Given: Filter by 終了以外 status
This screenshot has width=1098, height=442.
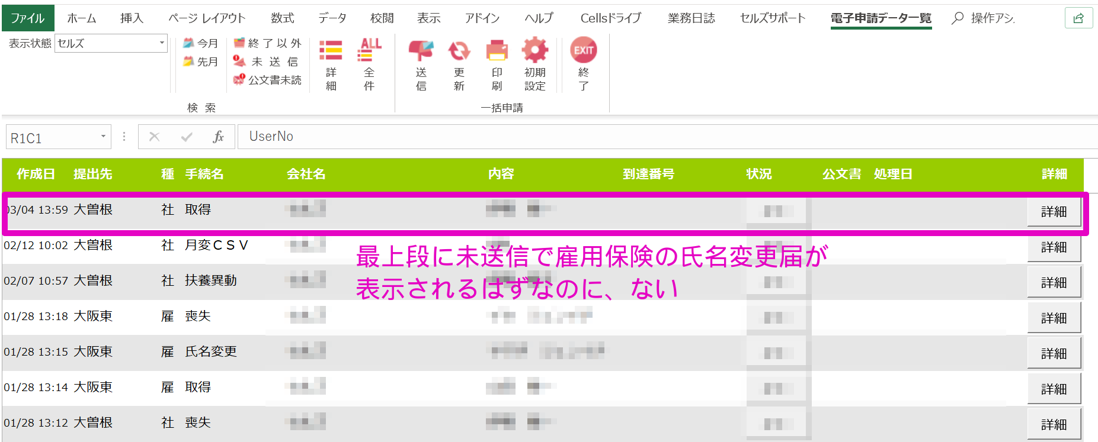Looking at the screenshot, I should [267, 43].
